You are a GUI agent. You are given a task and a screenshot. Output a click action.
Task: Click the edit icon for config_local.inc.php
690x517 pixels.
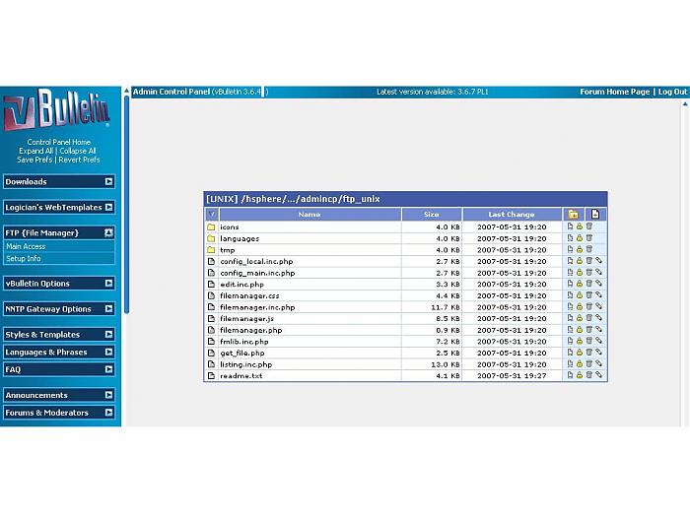(598, 261)
